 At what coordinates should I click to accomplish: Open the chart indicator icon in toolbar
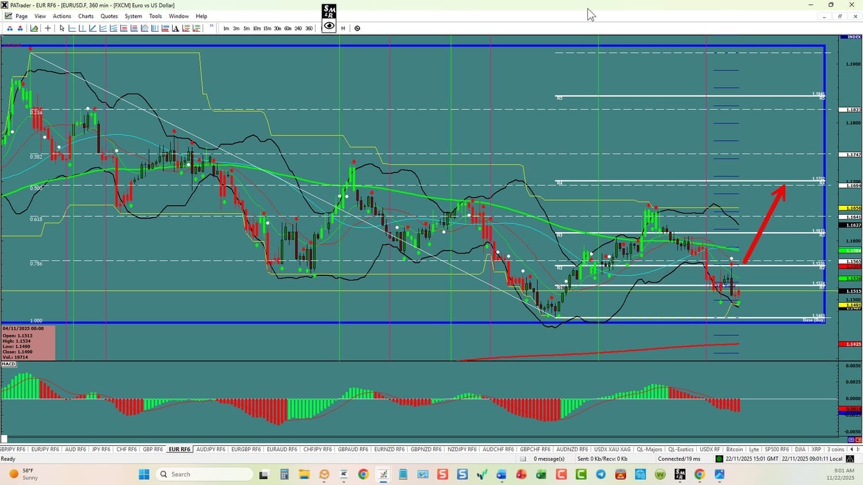tap(35, 28)
